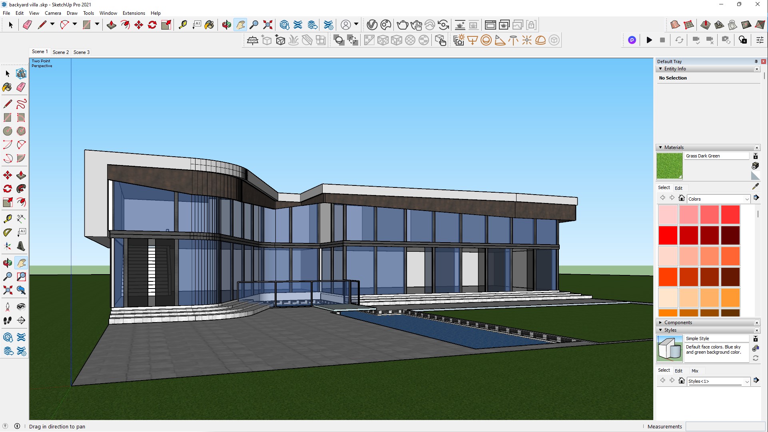
Task: Open the Colors material library dropdown
Action: pos(747,199)
